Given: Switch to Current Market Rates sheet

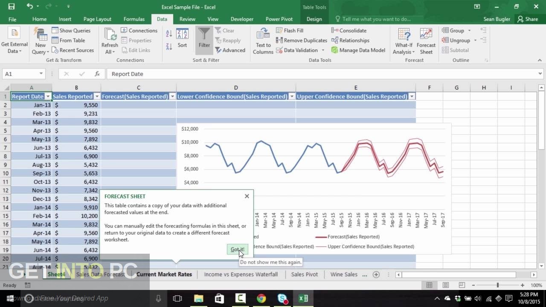Looking at the screenshot, I should pyautogui.click(x=164, y=274).
